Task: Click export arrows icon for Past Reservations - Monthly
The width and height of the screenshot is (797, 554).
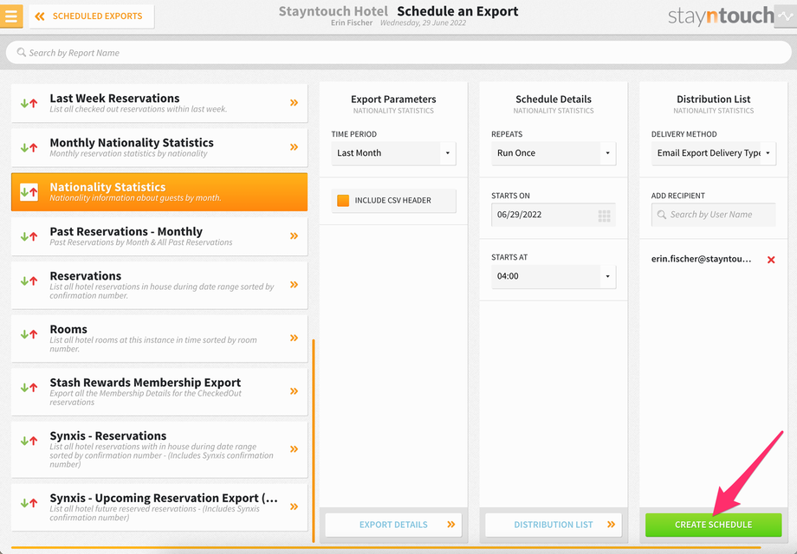Action: [29, 236]
